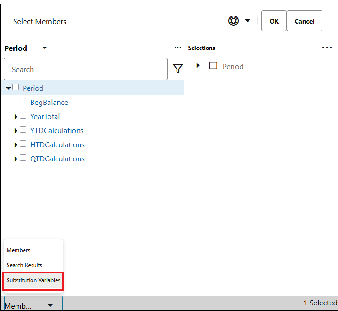Click the Cancel button
The height and width of the screenshot is (311, 338).
tap(305, 21)
